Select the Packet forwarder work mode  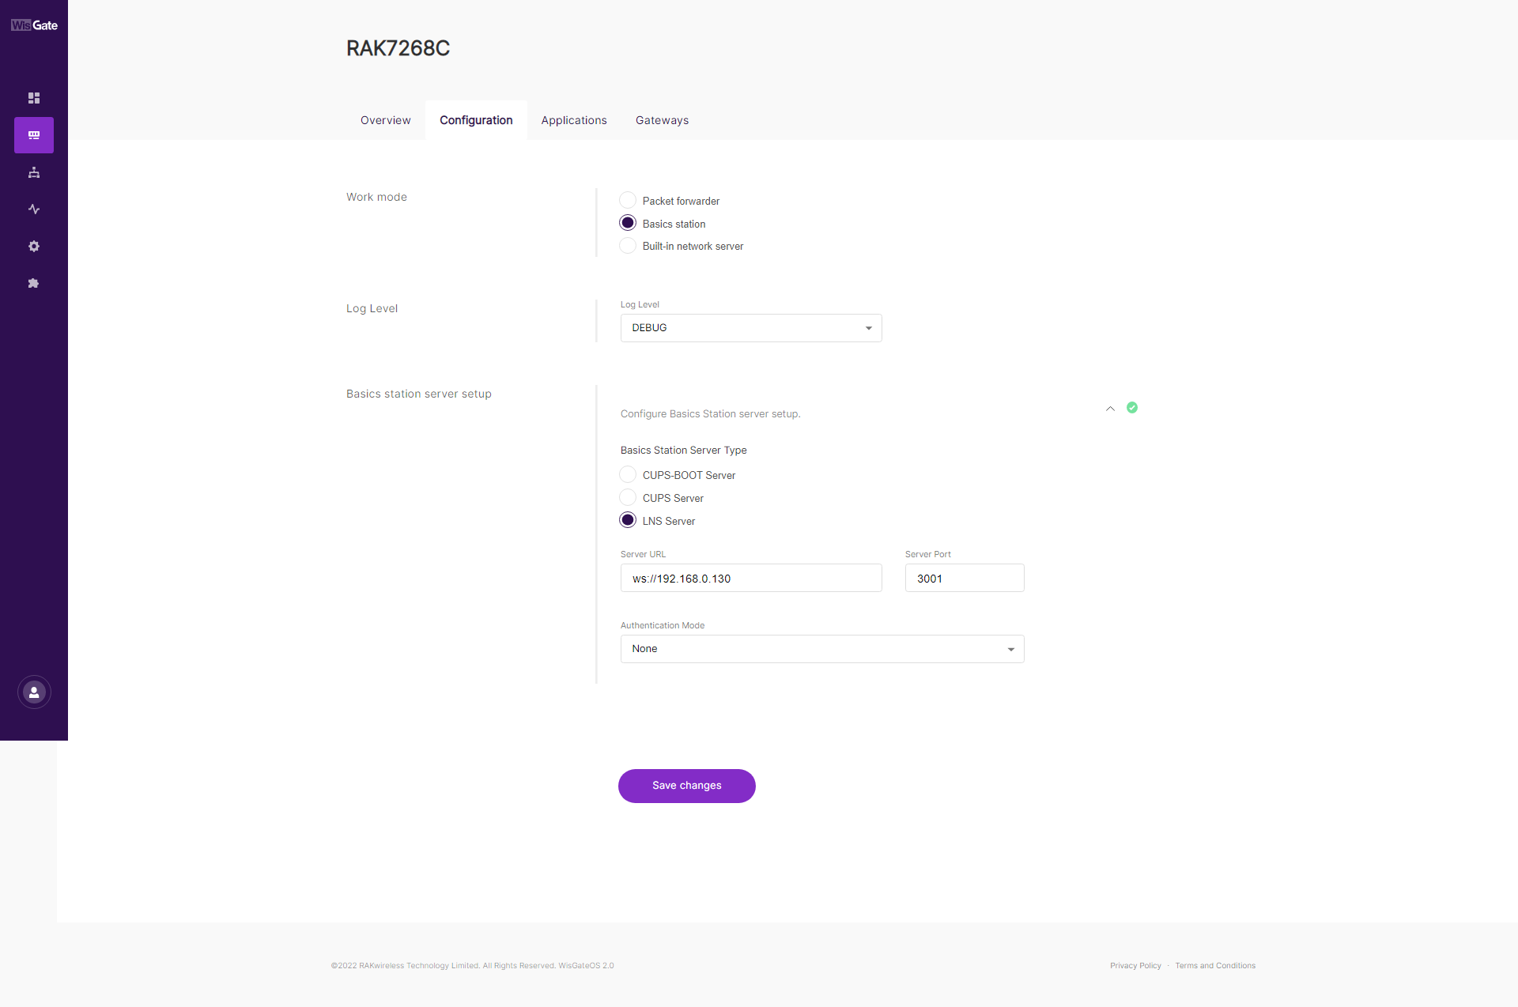(628, 200)
